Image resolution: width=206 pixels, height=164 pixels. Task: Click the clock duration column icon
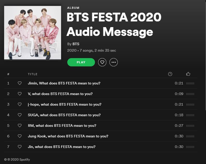170,74
